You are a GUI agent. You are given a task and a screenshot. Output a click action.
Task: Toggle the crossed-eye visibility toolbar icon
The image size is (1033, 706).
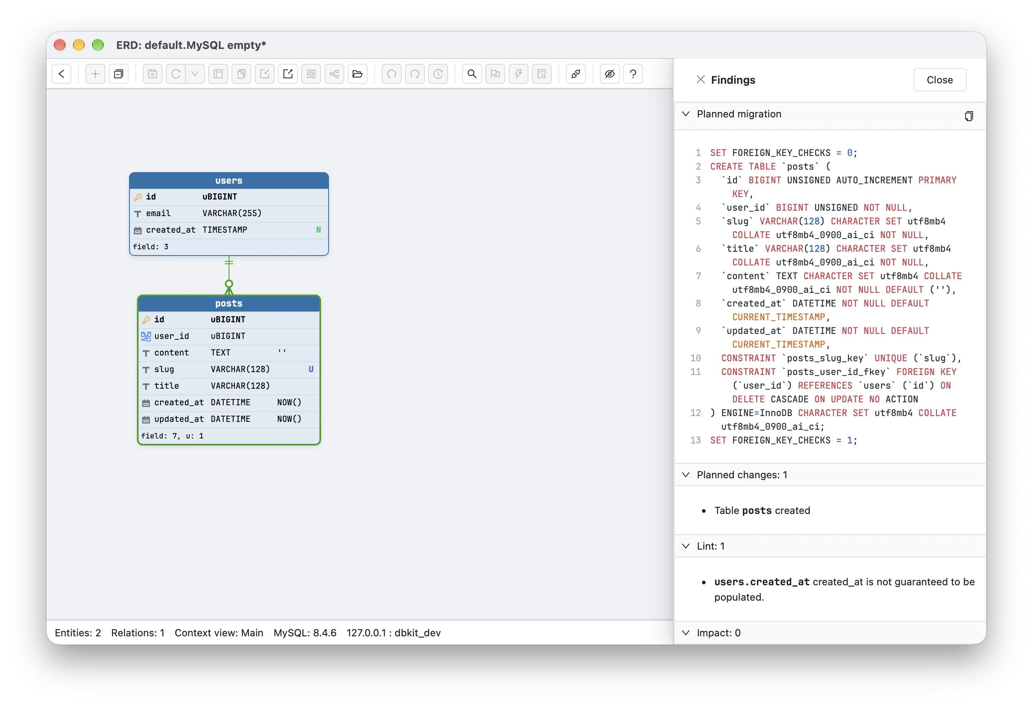[610, 74]
